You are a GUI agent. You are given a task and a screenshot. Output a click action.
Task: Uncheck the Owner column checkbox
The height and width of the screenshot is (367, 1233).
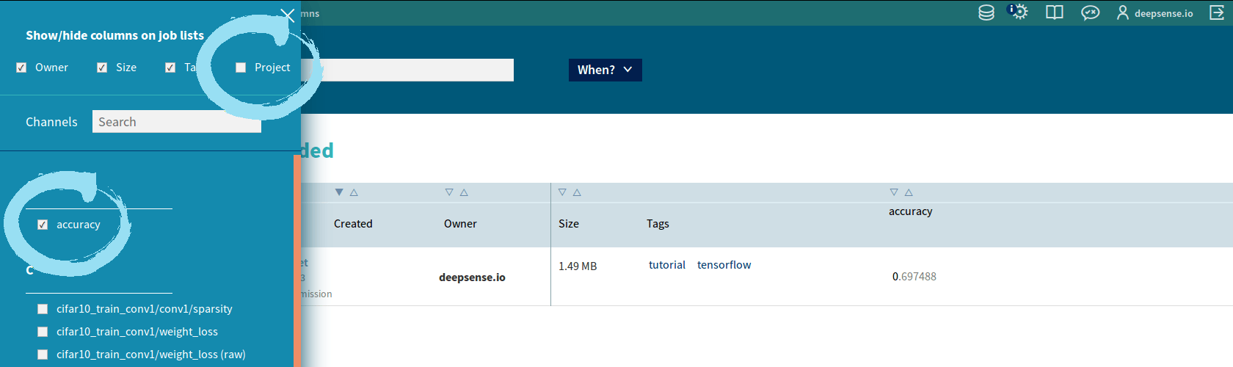tap(21, 68)
